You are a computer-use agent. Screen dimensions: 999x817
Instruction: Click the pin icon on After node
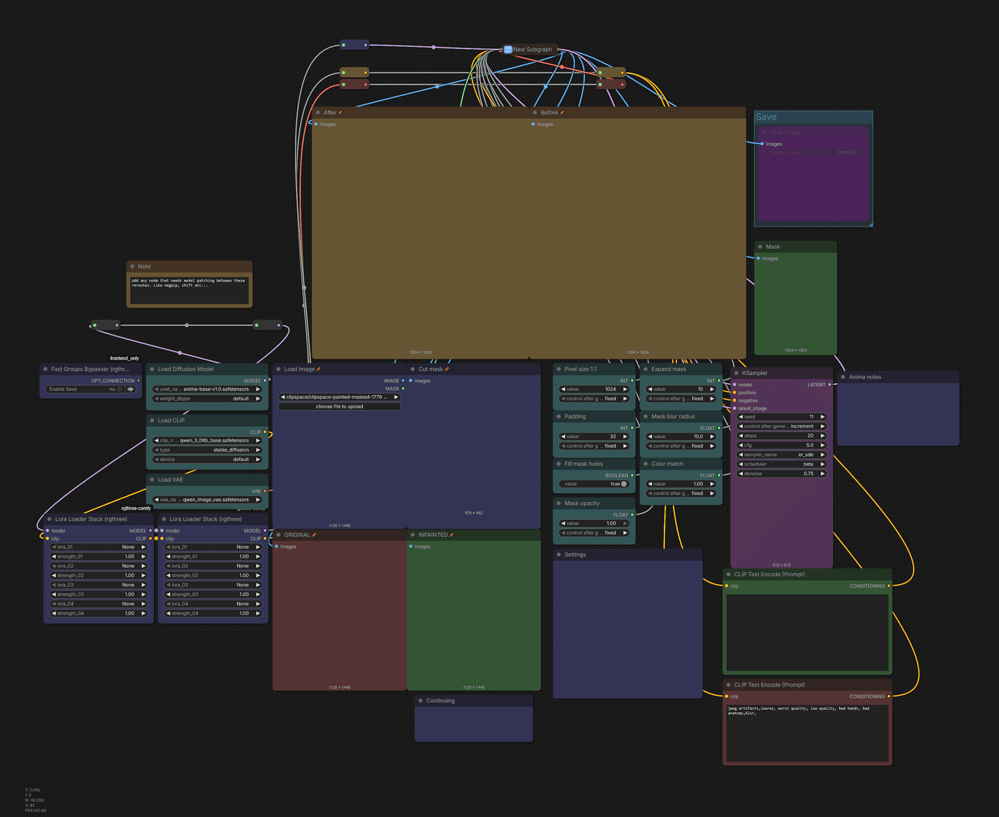click(340, 112)
